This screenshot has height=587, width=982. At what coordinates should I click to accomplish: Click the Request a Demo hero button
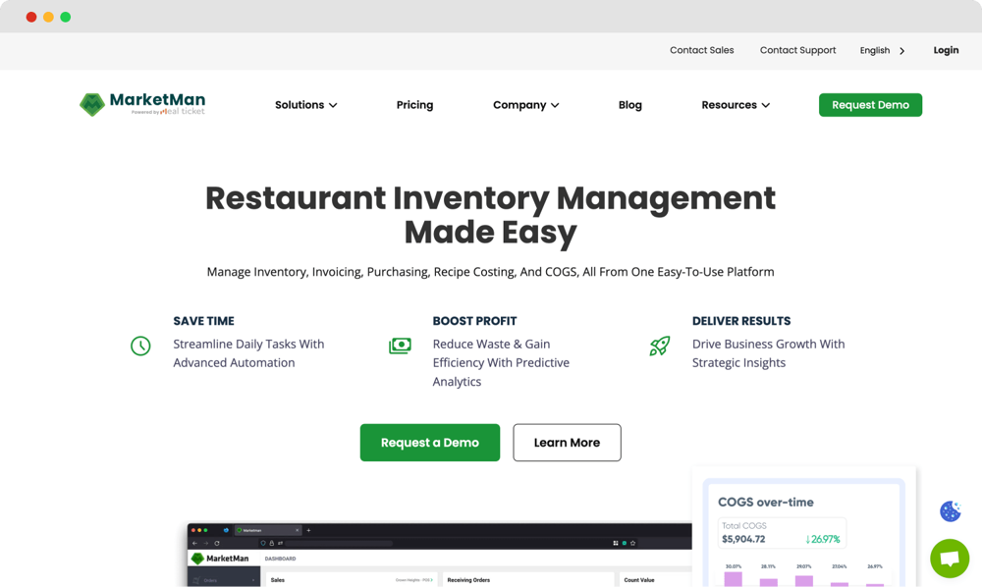click(x=429, y=442)
